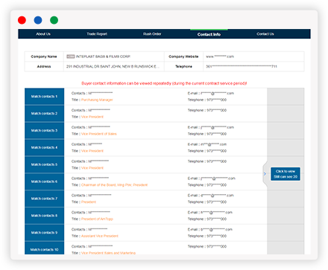Click the Assistant Vice President title

tap(100, 236)
